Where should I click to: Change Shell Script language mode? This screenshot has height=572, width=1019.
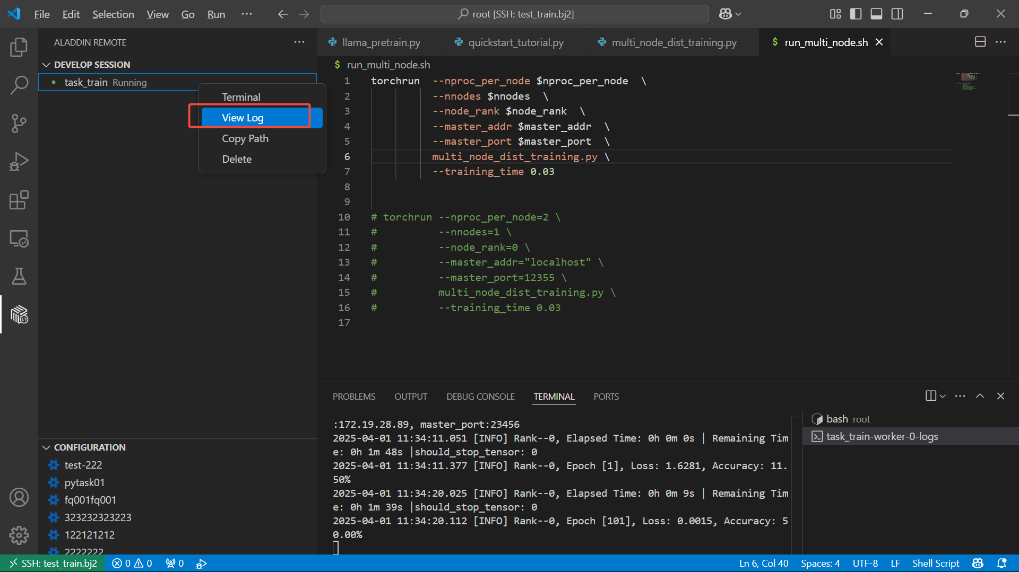936,564
